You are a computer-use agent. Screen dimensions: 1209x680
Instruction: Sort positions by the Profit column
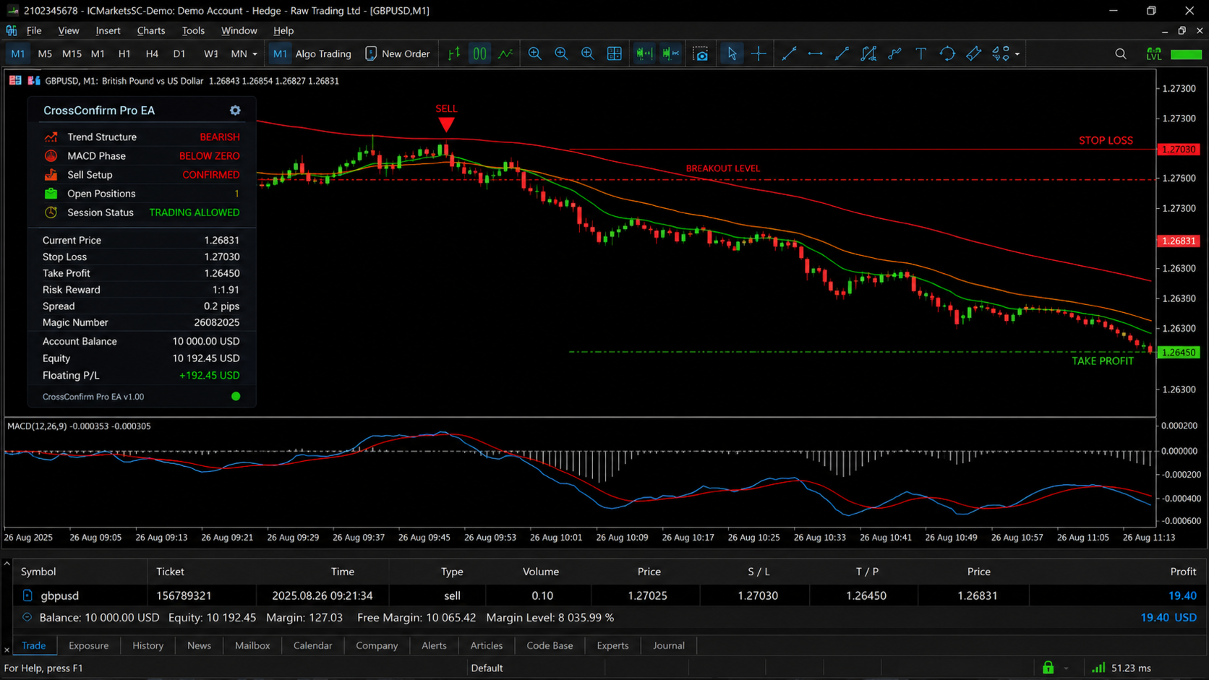tap(1183, 572)
